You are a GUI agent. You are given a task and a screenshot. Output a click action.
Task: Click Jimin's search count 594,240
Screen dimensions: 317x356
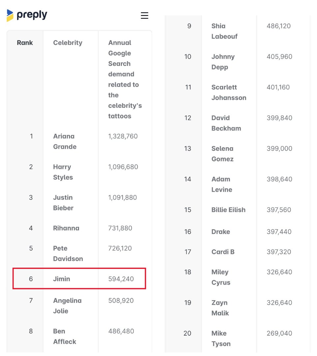[x=121, y=279]
